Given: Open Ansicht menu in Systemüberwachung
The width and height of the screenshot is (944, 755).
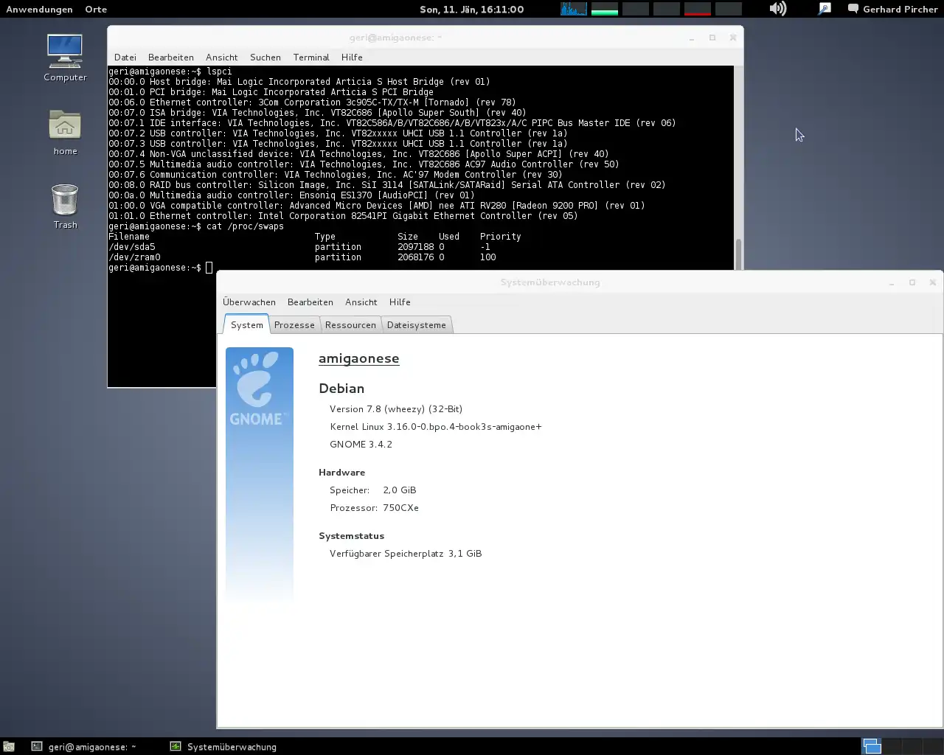Looking at the screenshot, I should tap(361, 302).
